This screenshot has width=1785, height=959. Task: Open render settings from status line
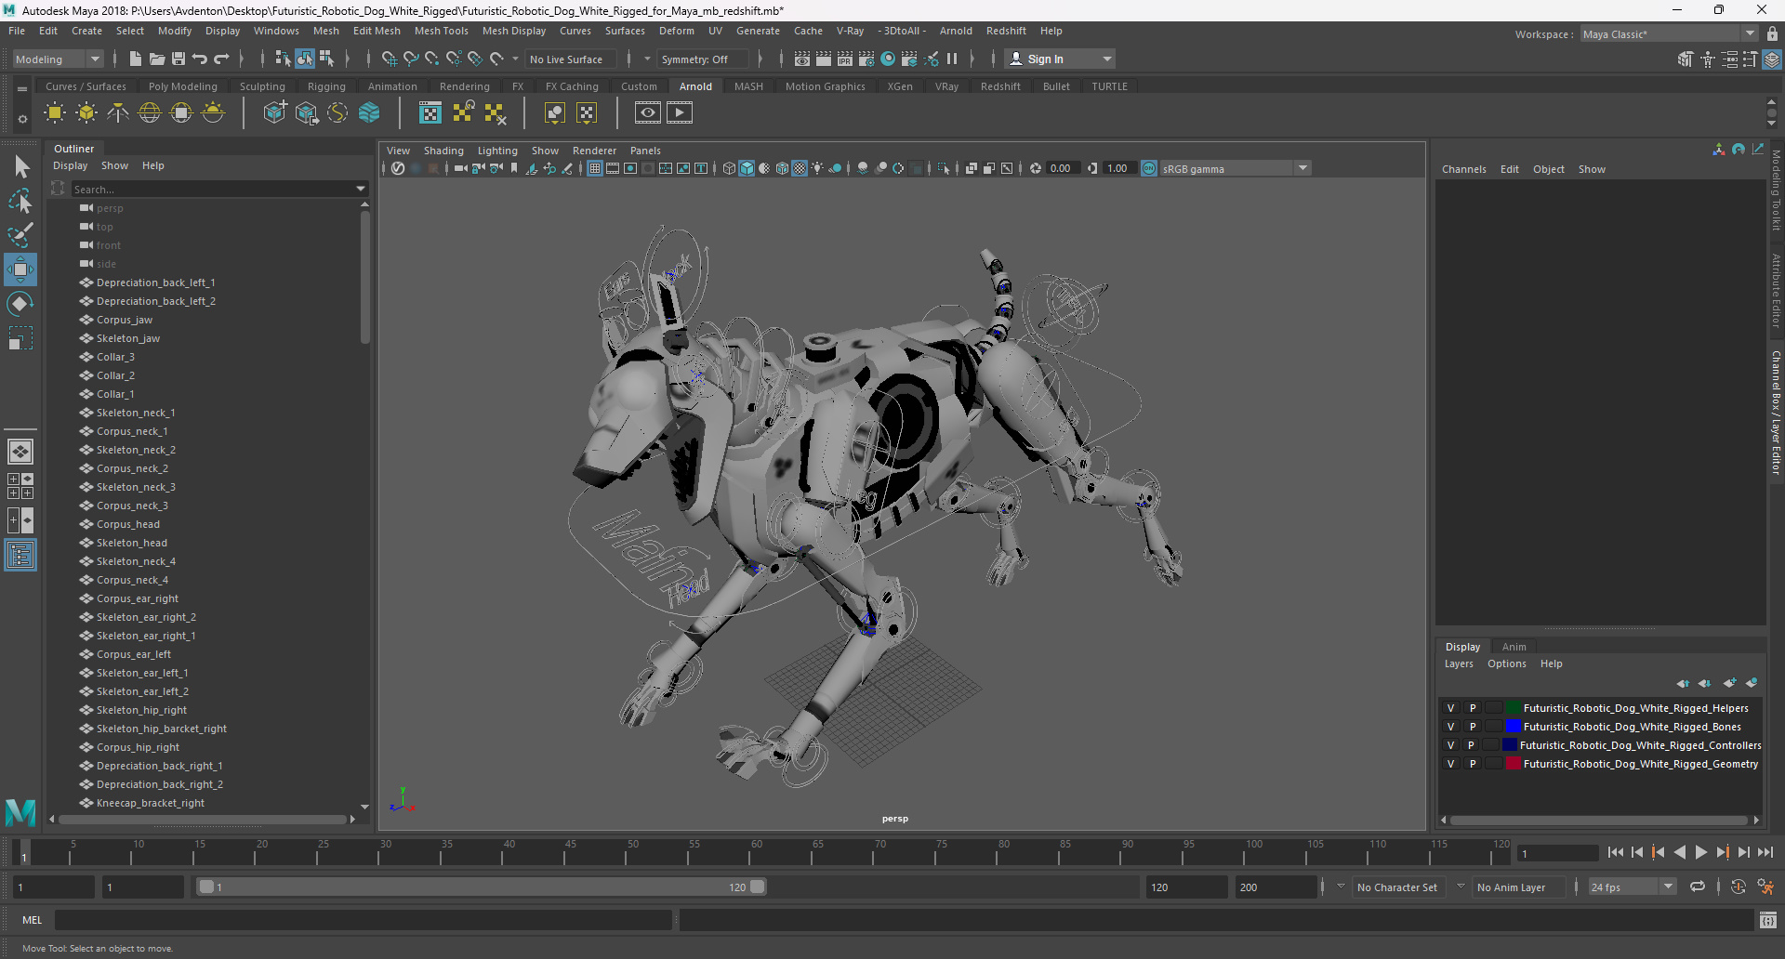(x=866, y=59)
